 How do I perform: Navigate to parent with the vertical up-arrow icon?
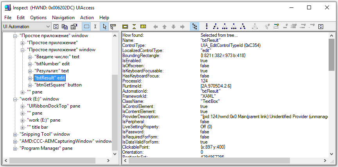(x=207, y=27)
